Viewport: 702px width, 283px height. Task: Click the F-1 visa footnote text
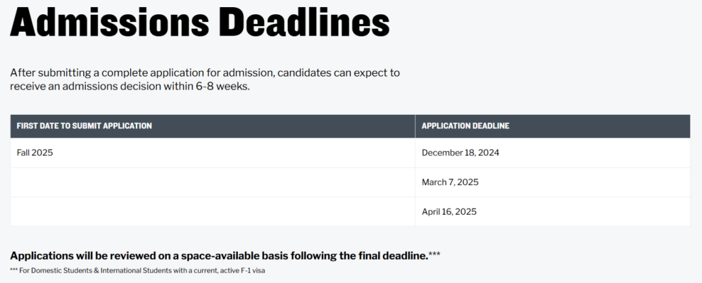(x=137, y=271)
